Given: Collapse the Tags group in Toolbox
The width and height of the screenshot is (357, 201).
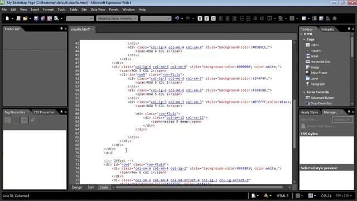Looking at the screenshot, I should [304, 40].
